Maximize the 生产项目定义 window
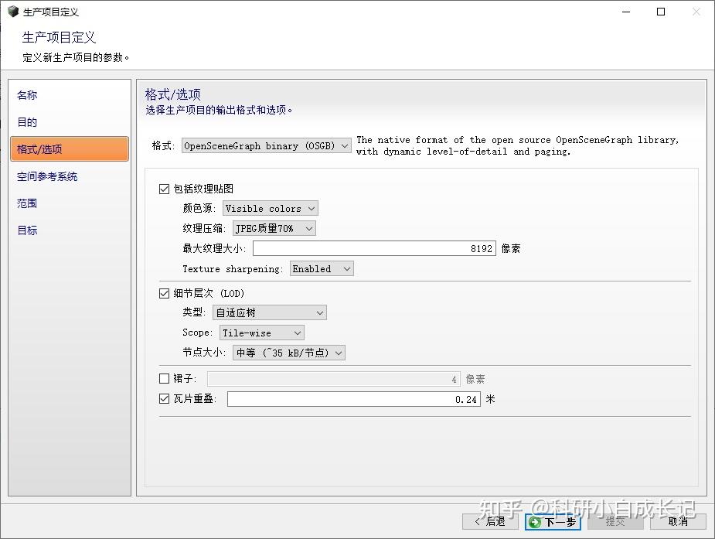This screenshot has width=715, height=539. [661, 12]
